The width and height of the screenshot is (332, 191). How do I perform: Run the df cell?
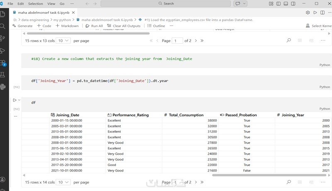tap(15, 100)
